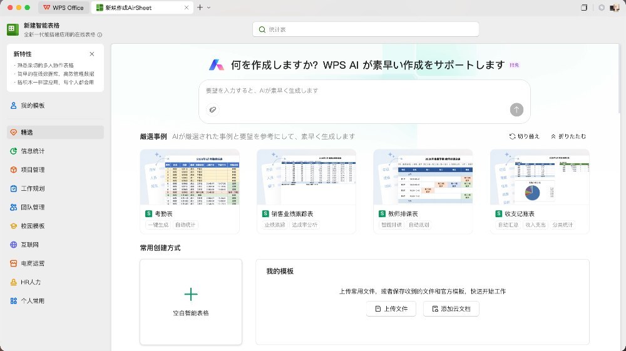Image resolution: width=626 pixels, height=351 pixels.
Task: Click the green 新建智能表格 app icon
Action: pos(13,29)
